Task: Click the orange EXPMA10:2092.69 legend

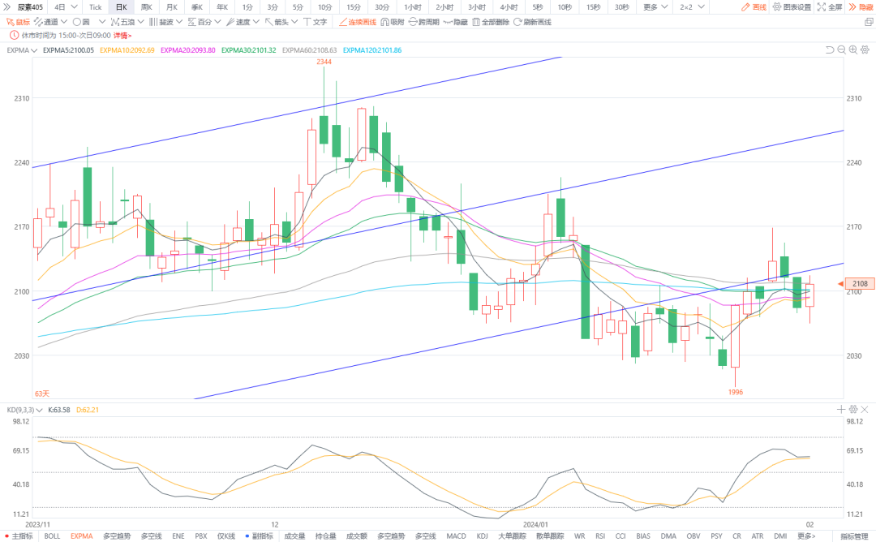Action: [x=127, y=49]
